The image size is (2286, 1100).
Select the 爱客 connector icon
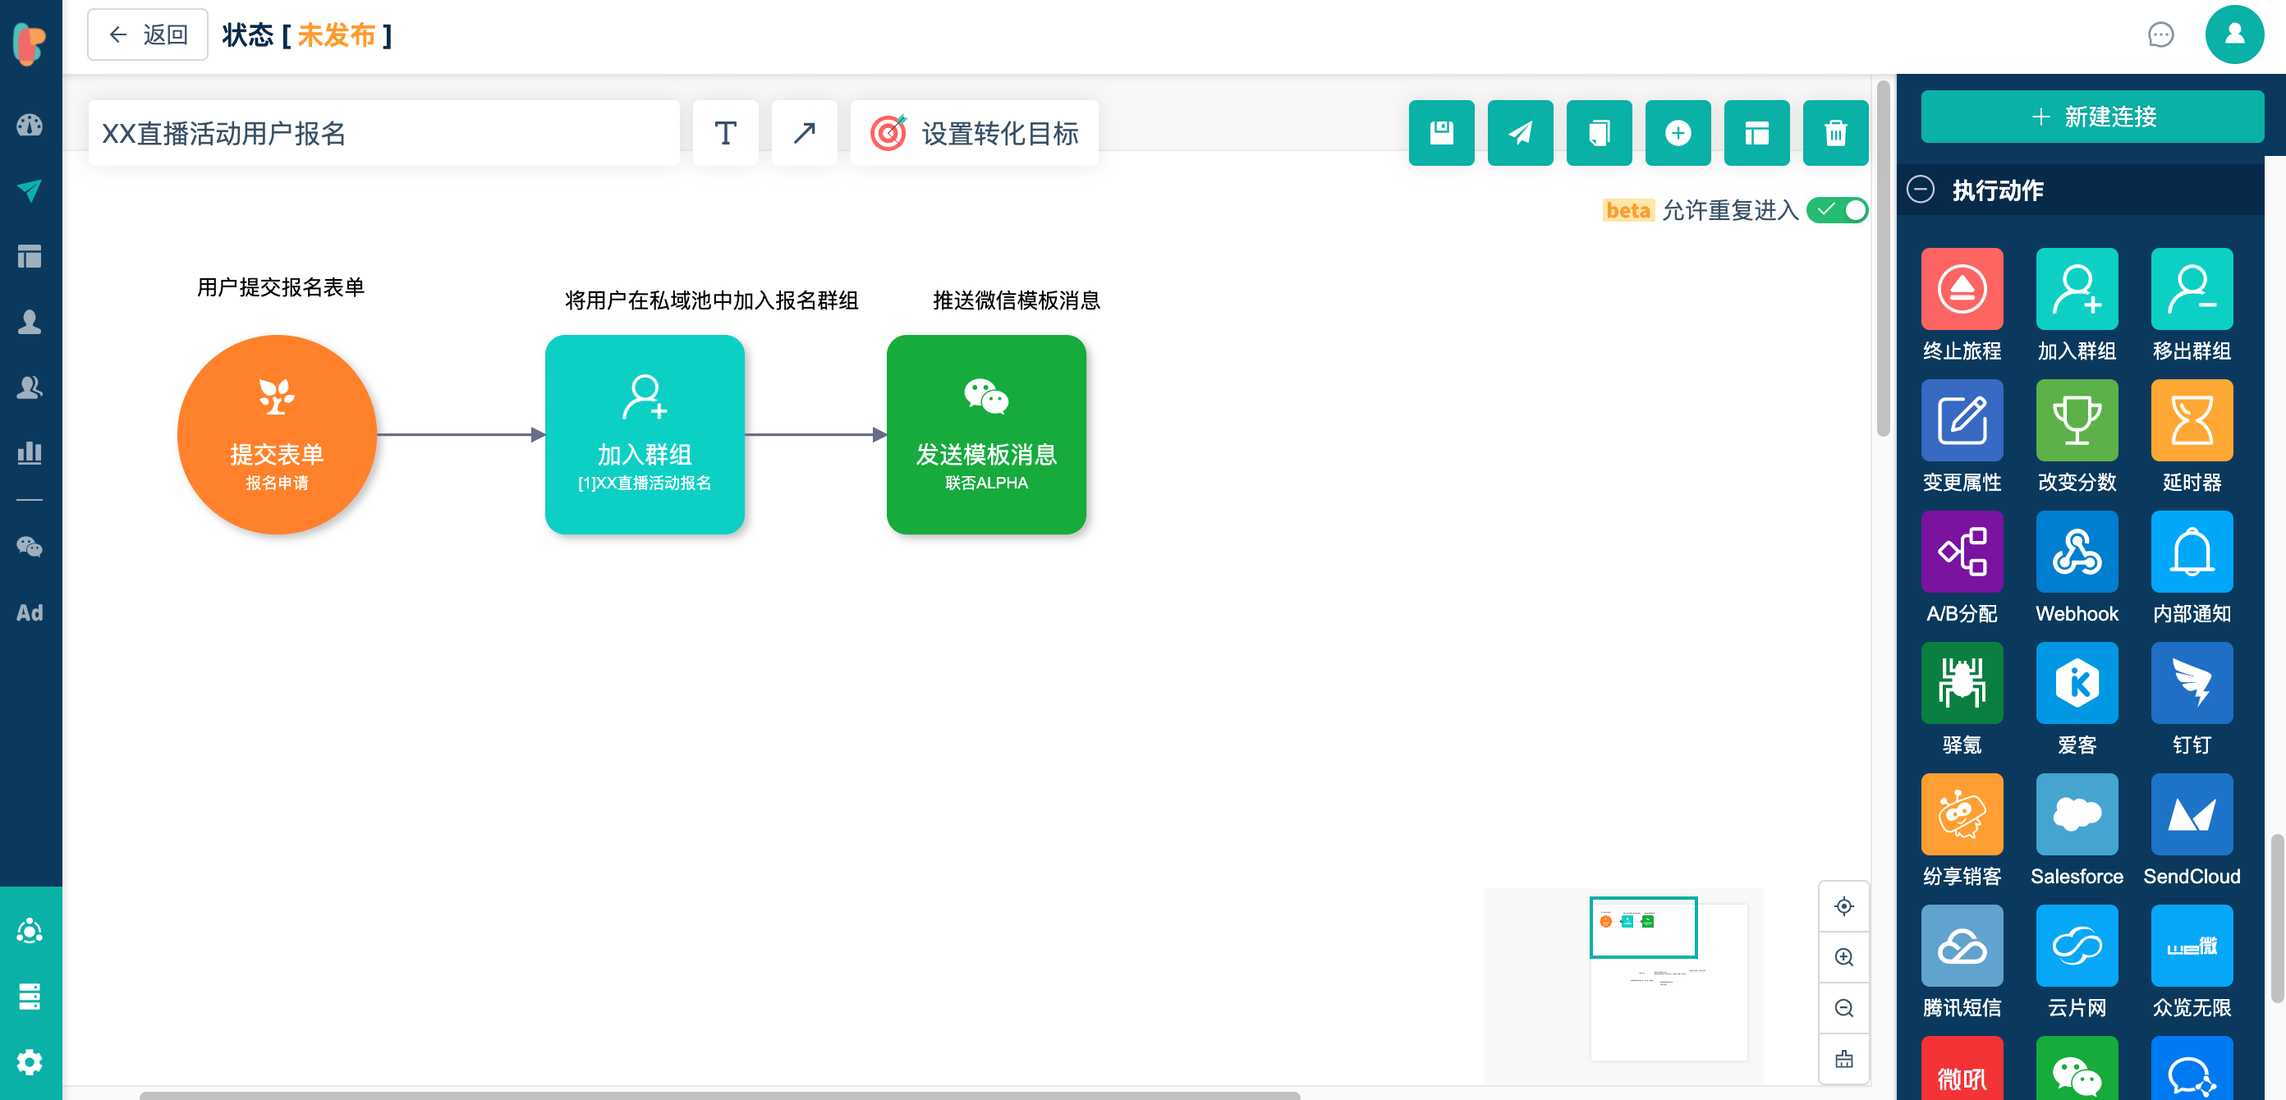pos(2076,683)
